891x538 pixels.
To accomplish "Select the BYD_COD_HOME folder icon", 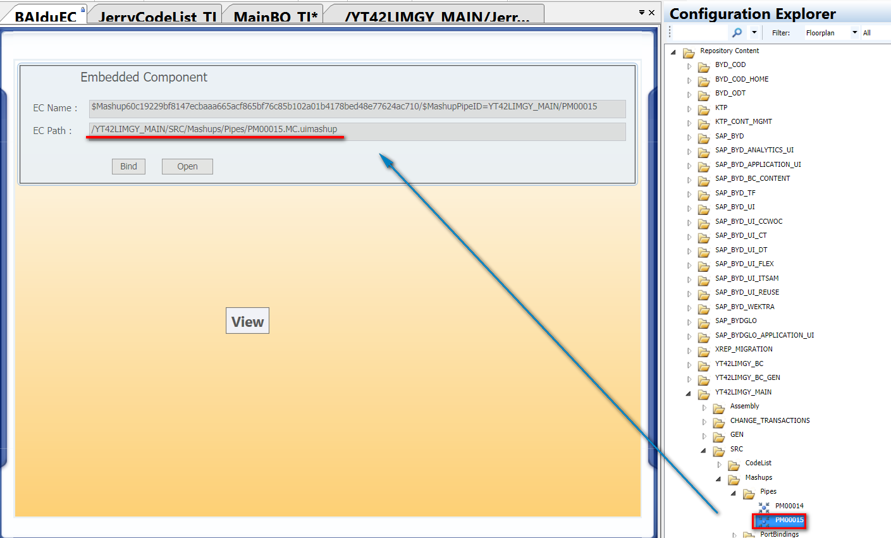I will click(x=704, y=81).
